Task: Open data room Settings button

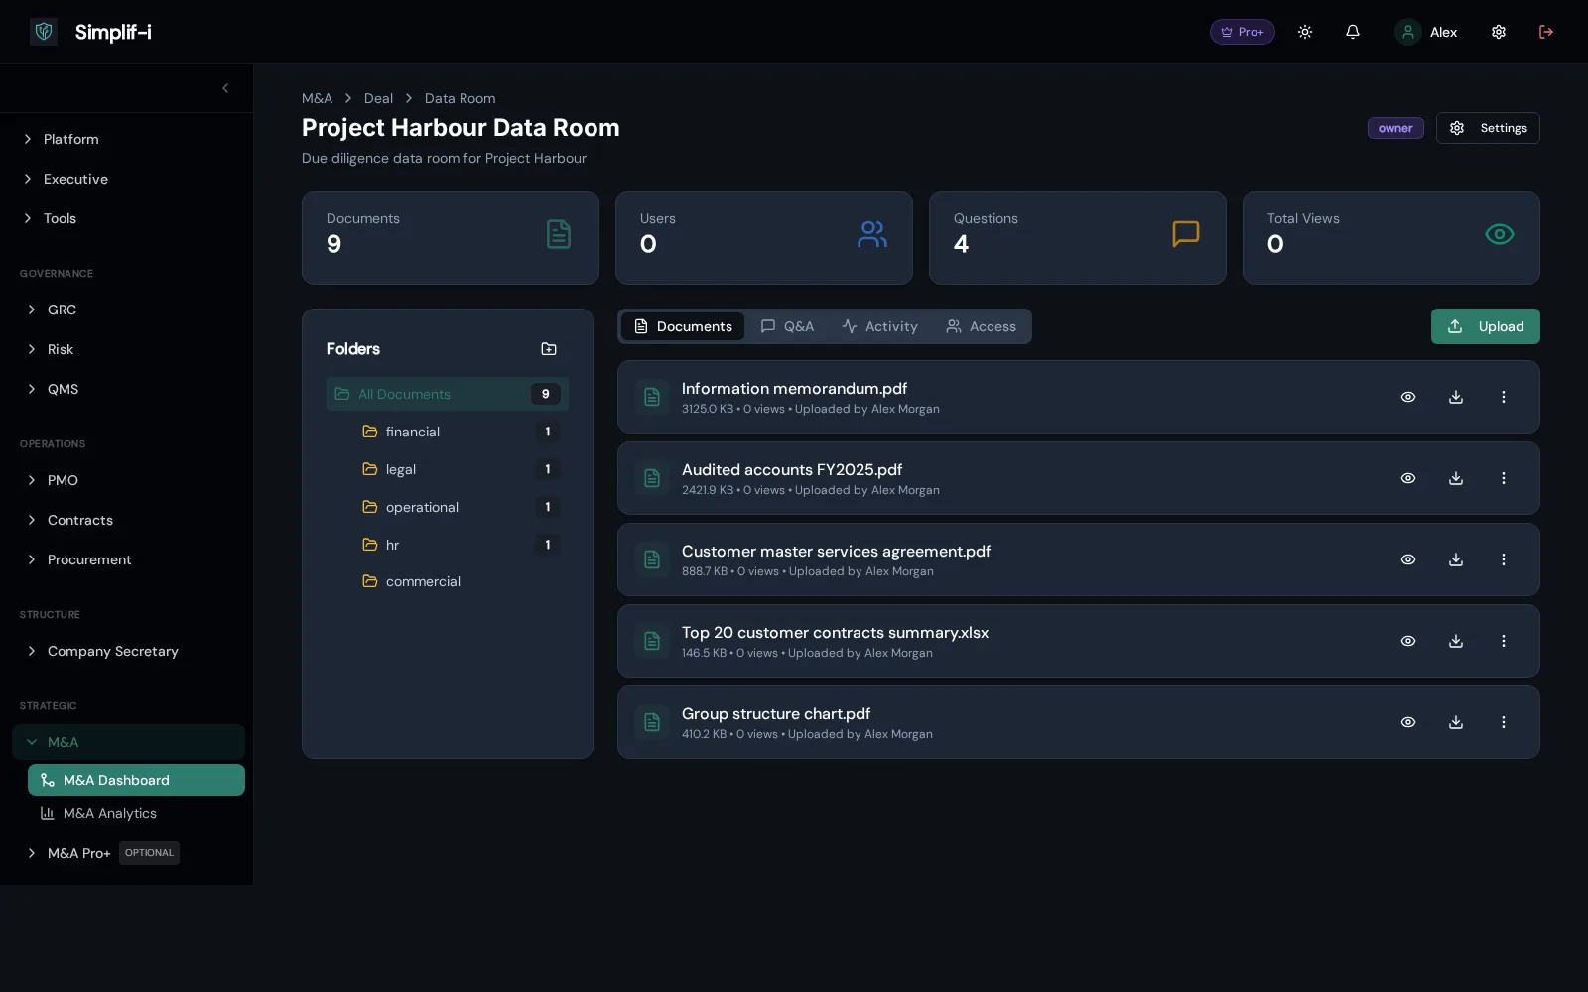Action: pos(1488,128)
